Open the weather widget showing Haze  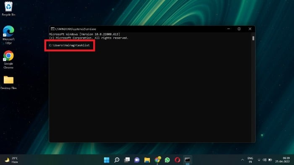[x=12, y=160]
